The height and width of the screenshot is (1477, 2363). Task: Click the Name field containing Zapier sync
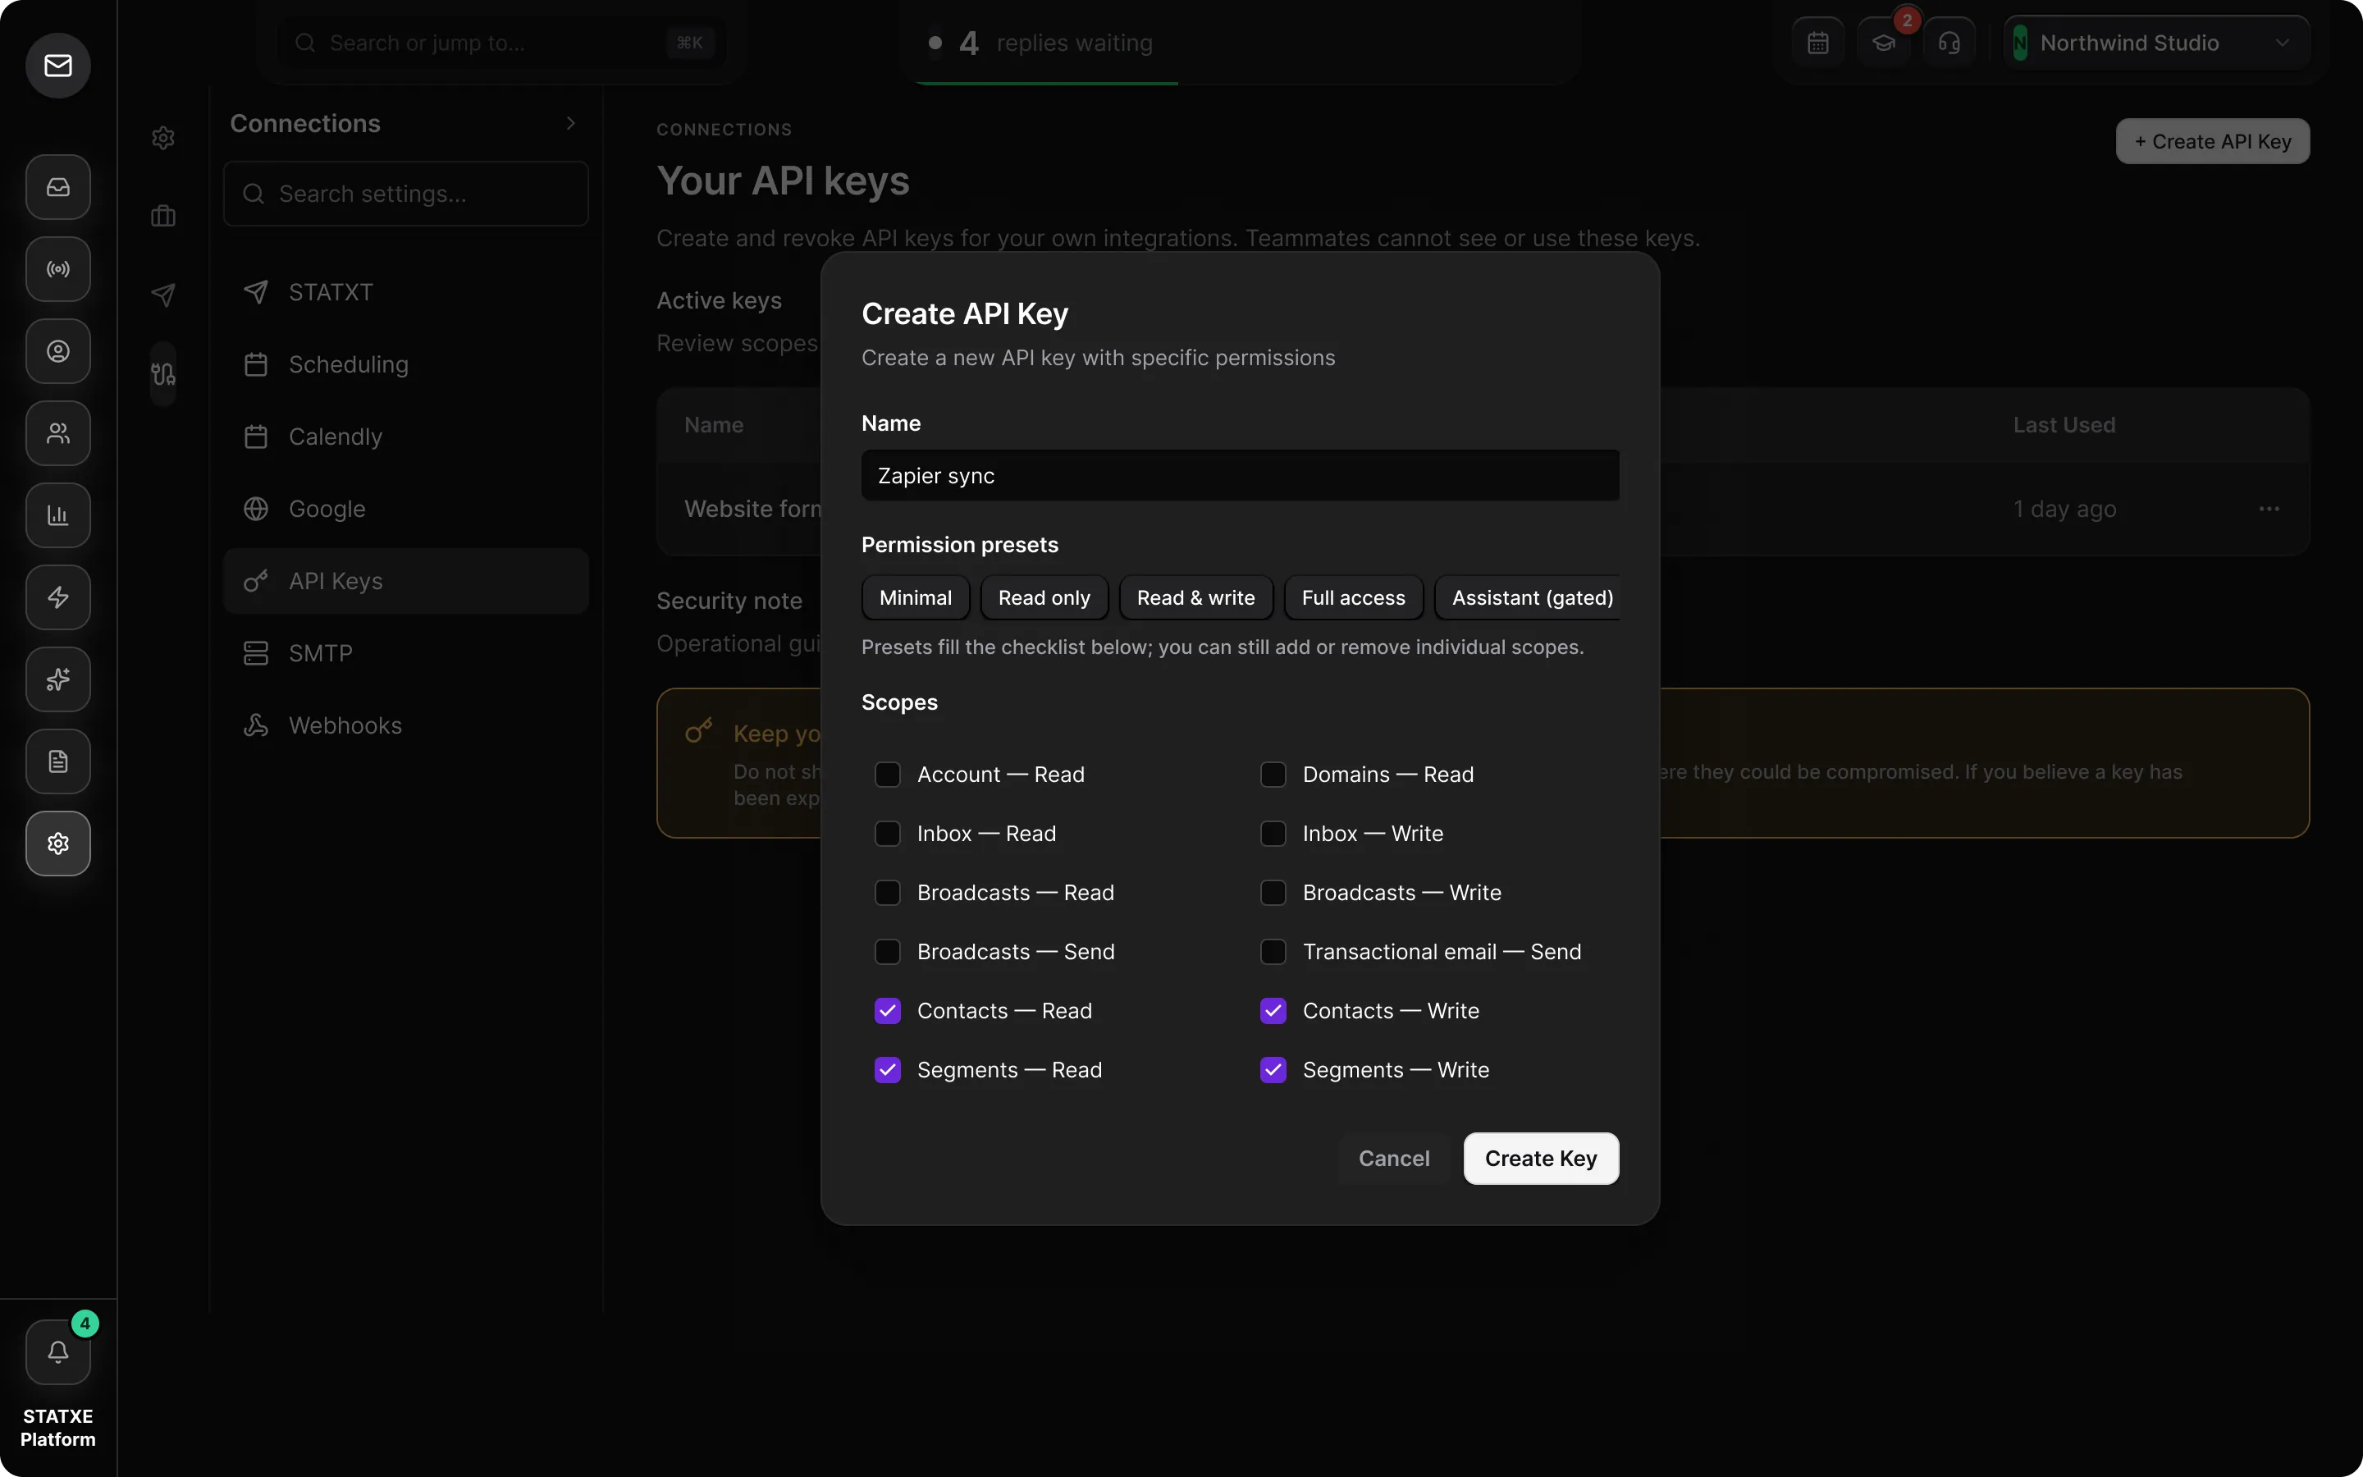(1240, 476)
